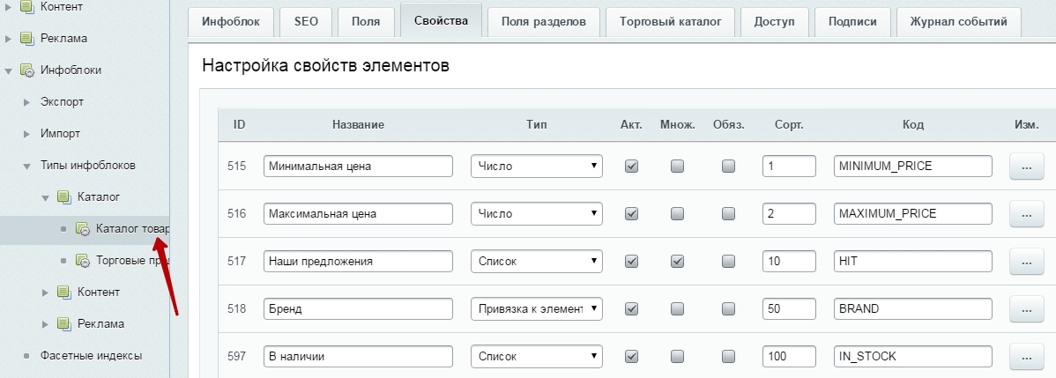Open type dropdown for Наши предложения
The width and height of the screenshot is (1056, 378).
pos(537,261)
